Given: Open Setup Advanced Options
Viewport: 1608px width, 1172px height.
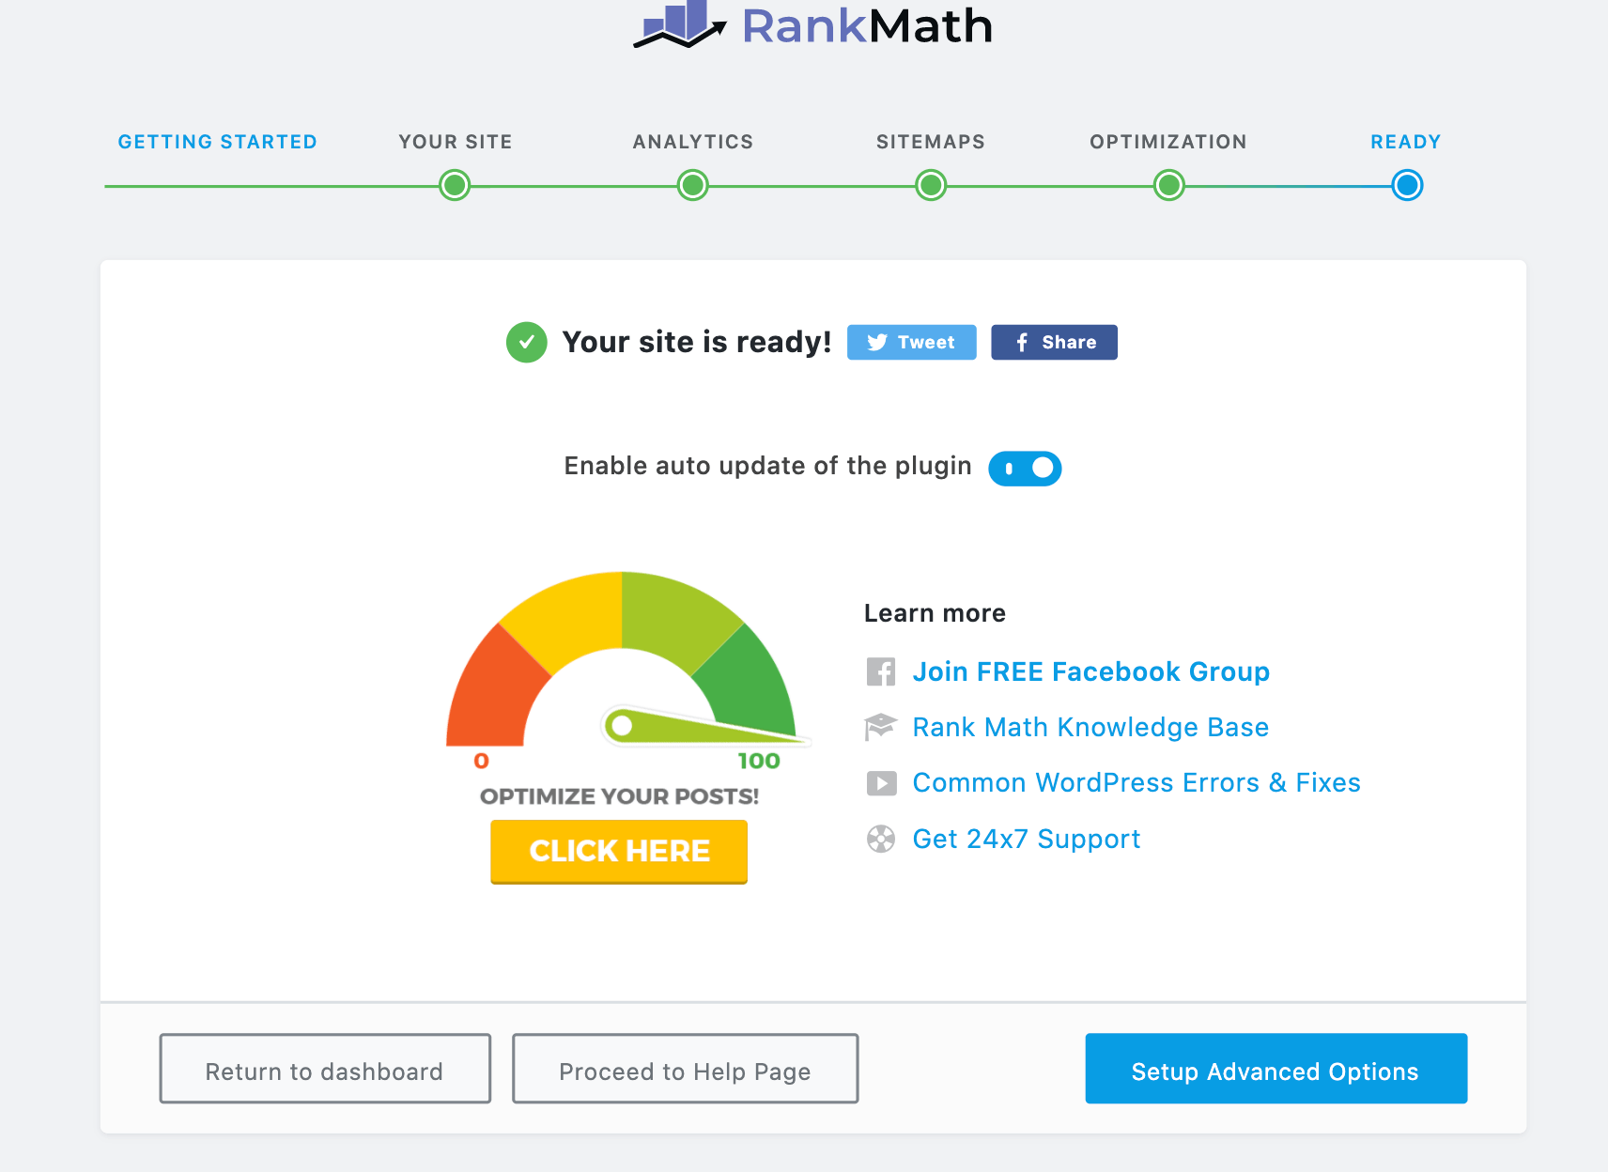Looking at the screenshot, I should pos(1276,1069).
